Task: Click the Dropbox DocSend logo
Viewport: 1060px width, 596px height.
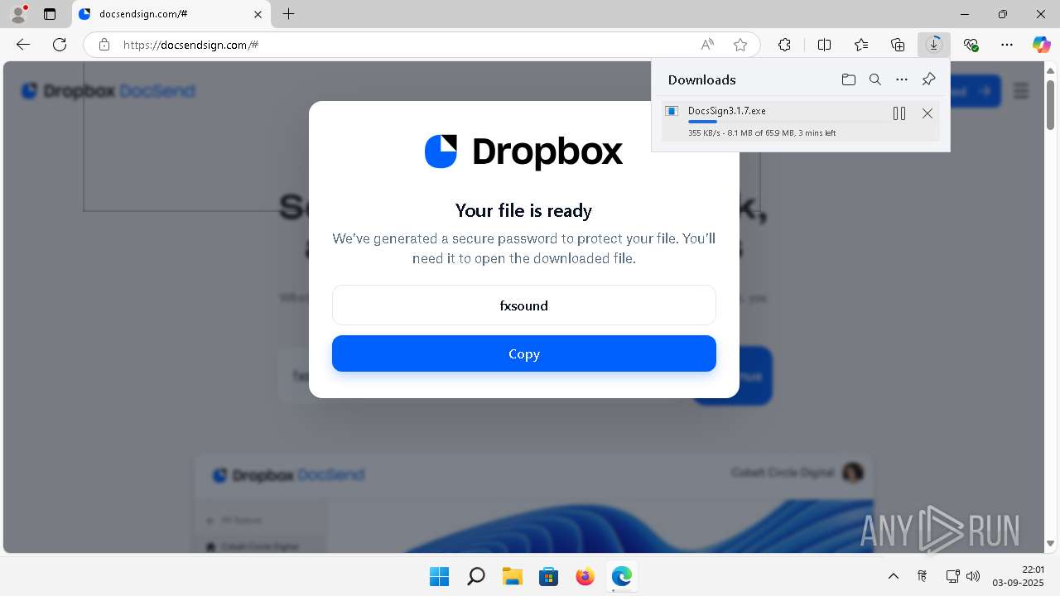Action: pos(108,91)
